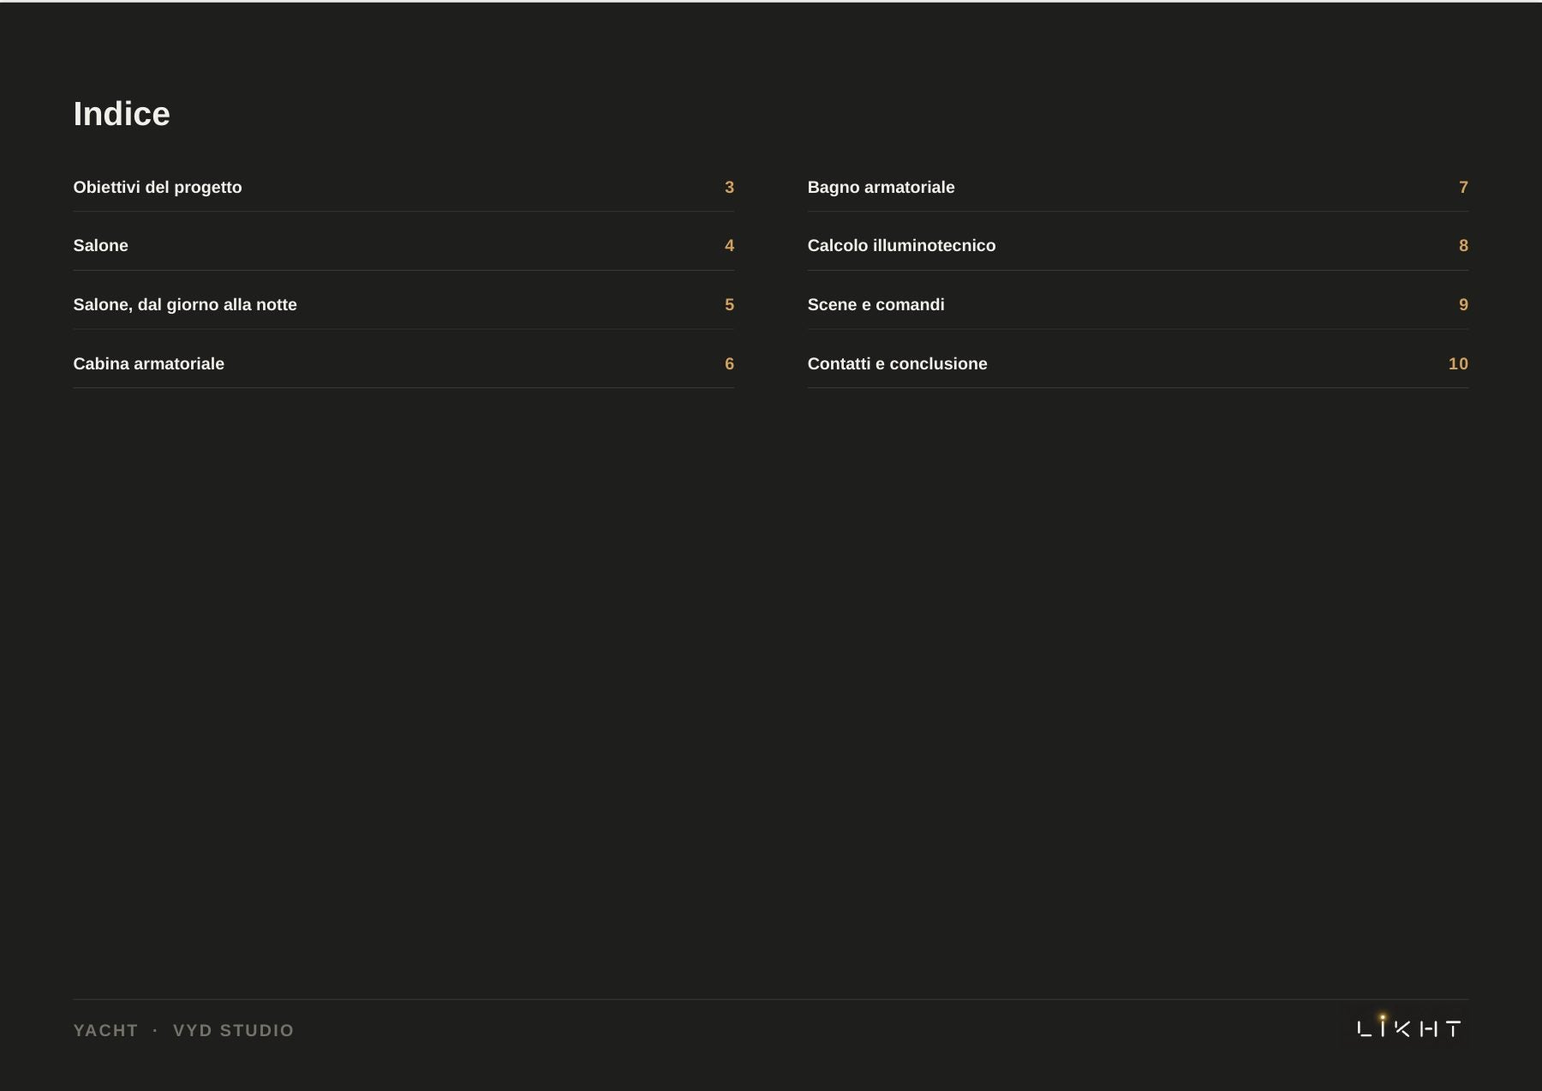Click page number 7 beside Bagno armatoriale
This screenshot has width=1542, height=1091.
pyautogui.click(x=1463, y=187)
